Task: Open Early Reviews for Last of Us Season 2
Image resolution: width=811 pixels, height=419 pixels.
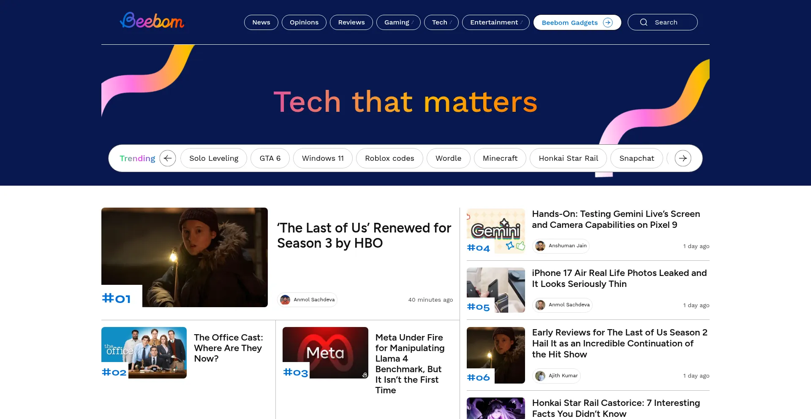Action: pyautogui.click(x=620, y=343)
